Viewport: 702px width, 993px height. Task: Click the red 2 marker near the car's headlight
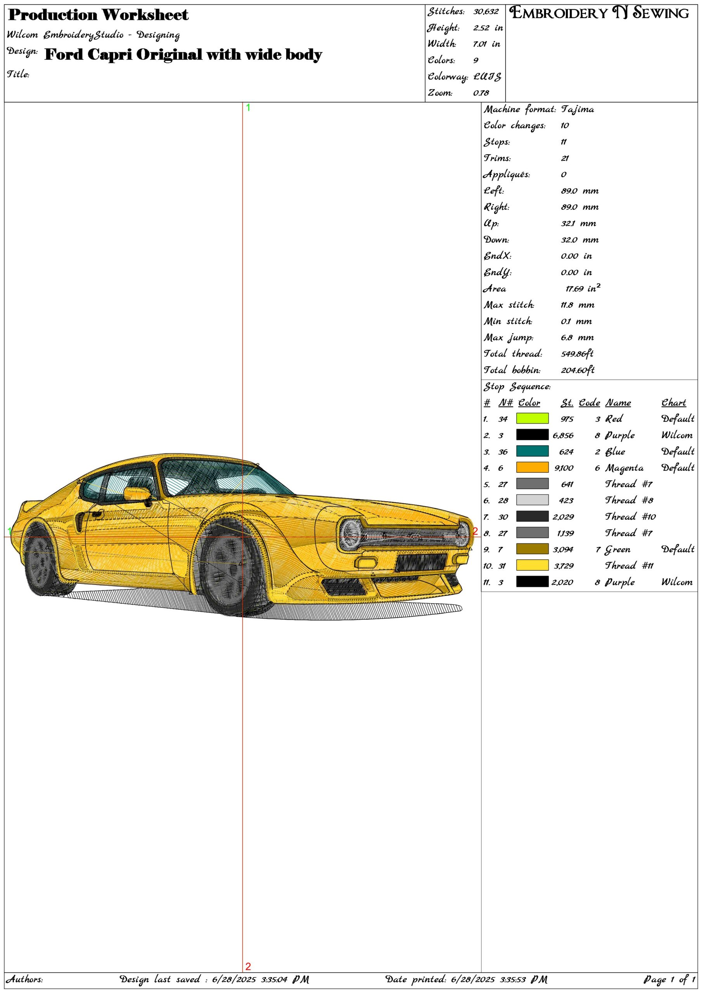pos(475,531)
